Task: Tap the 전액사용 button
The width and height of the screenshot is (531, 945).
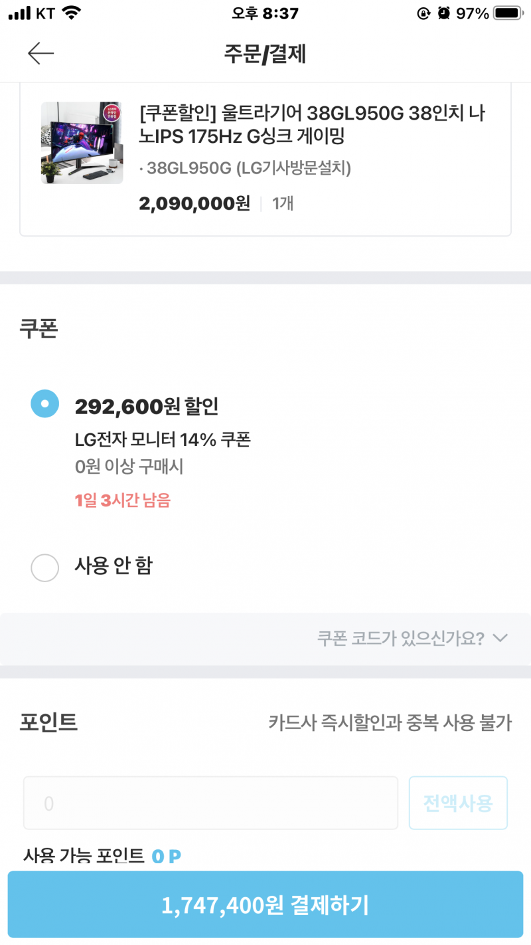Action: (458, 803)
